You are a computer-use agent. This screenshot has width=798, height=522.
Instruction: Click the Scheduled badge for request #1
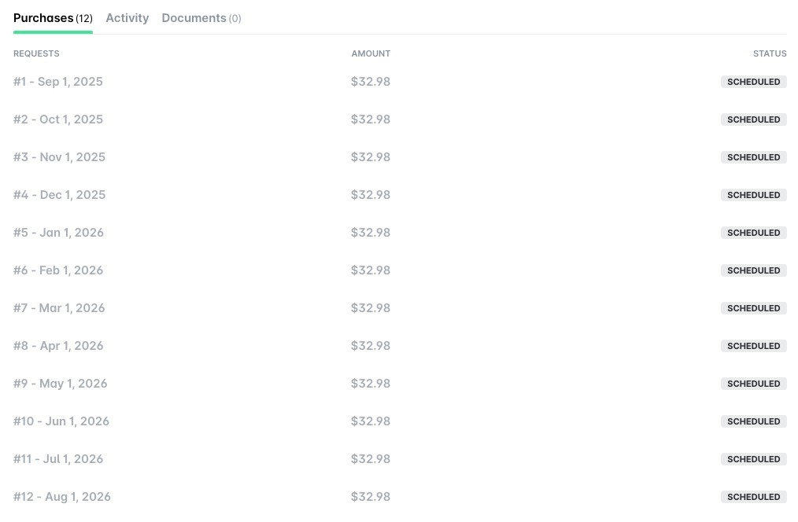753,82
